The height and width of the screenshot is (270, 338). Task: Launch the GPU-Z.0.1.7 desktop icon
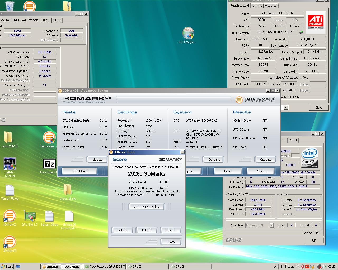pyautogui.click(x=30, y=216)
